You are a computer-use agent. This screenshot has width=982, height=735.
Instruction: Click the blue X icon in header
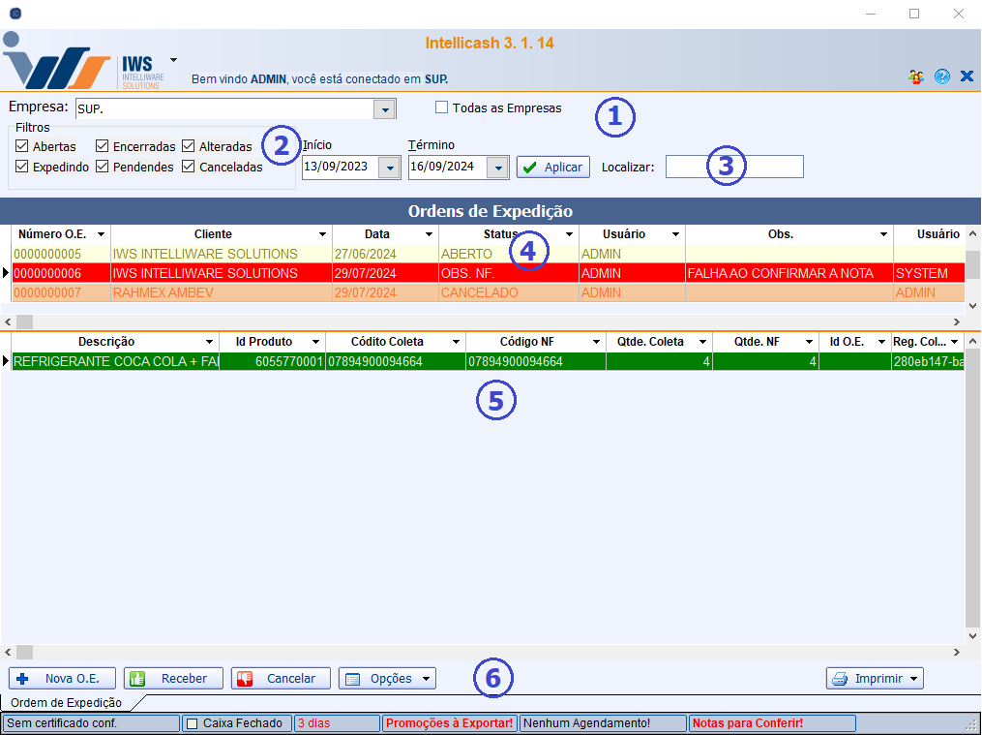pos(966,77)
